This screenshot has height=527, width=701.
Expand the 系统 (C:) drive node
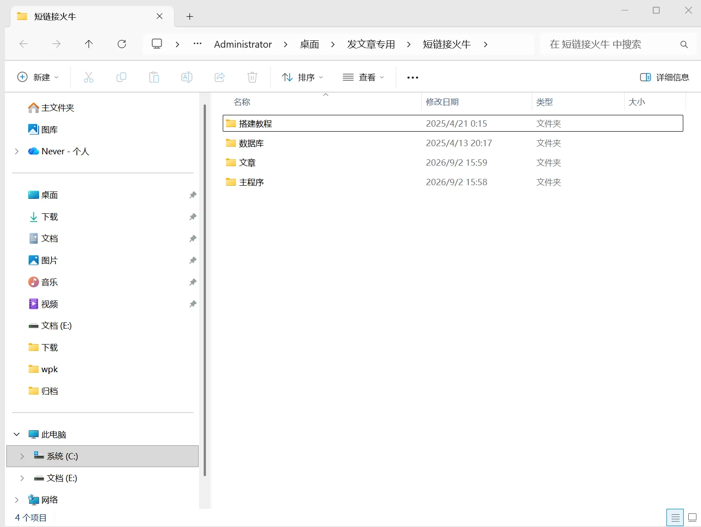(x=22, y=456)
